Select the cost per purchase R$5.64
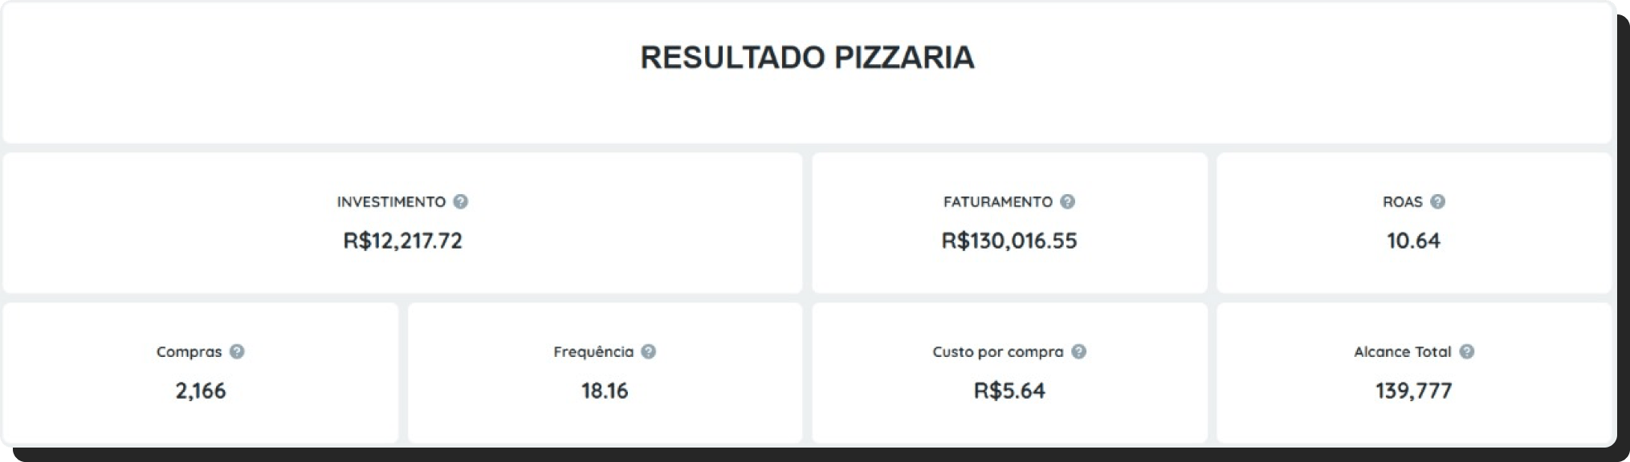 1009,391
